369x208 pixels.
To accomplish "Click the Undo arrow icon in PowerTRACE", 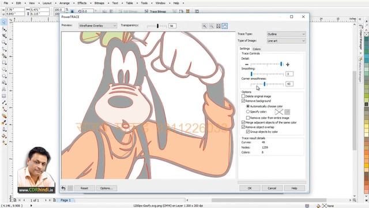I will 63,188.
